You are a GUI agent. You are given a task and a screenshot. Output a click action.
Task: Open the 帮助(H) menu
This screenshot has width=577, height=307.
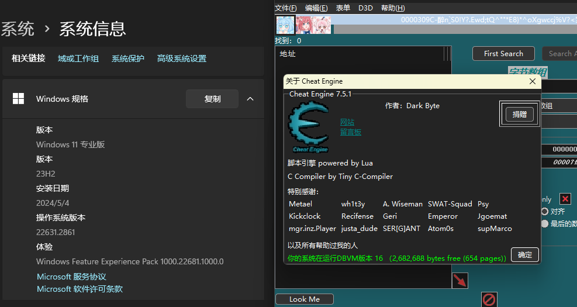(x=393, y=8)
